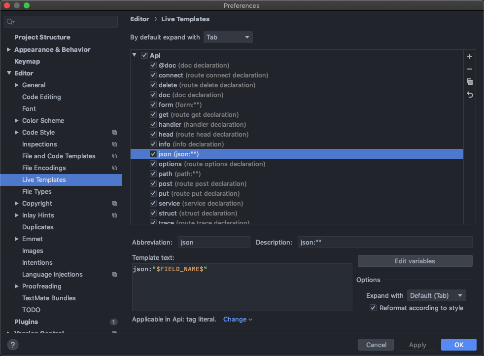
Task: Click the Cancel button
Action: [x=376, y=345]
